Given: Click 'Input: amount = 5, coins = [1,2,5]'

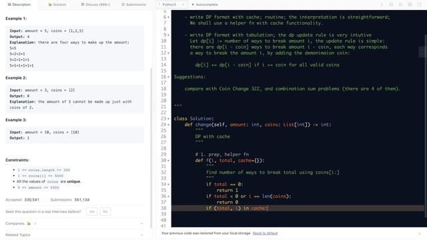Looking at the screenshot, I should (47, 31).
